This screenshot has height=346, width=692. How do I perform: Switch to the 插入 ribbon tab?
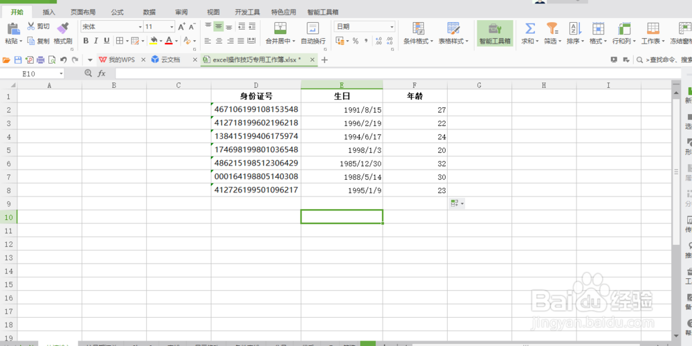(49, 12)
